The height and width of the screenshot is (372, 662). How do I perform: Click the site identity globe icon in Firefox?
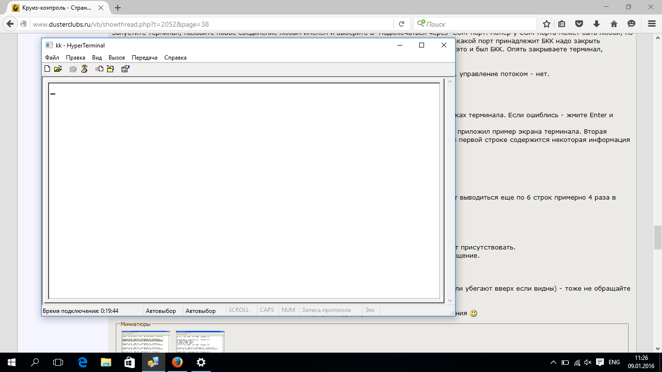point(24,24)
